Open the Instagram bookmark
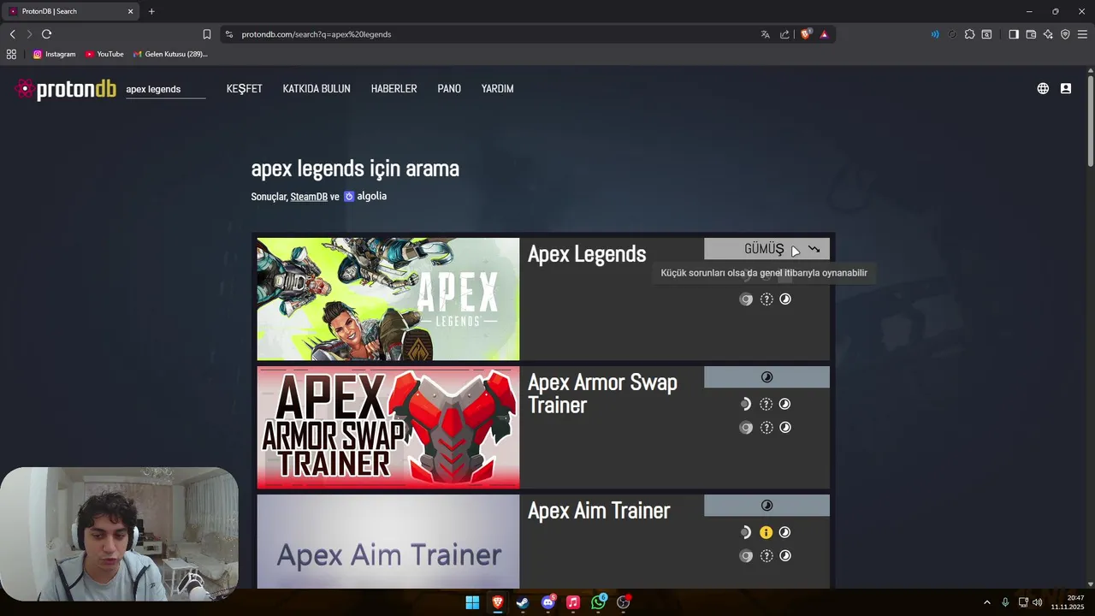Screen dimensions: 1095x616 coord(54,54)
